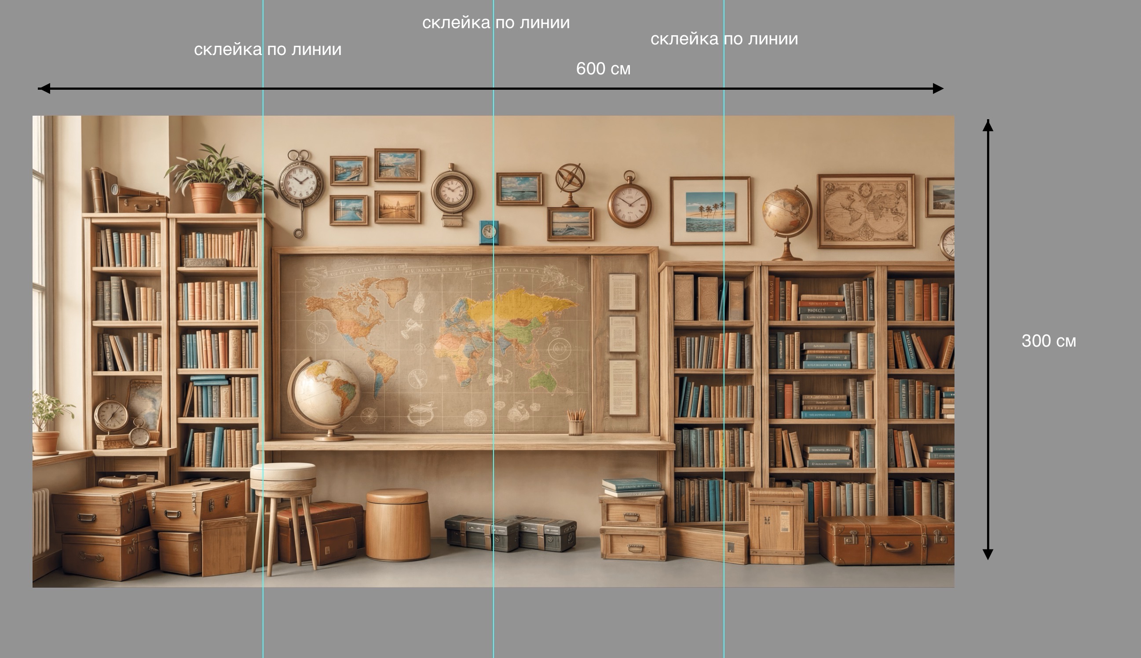
Task: Click the framed palm trees picture
Action: pyautogui.click(x=710, y=211)
